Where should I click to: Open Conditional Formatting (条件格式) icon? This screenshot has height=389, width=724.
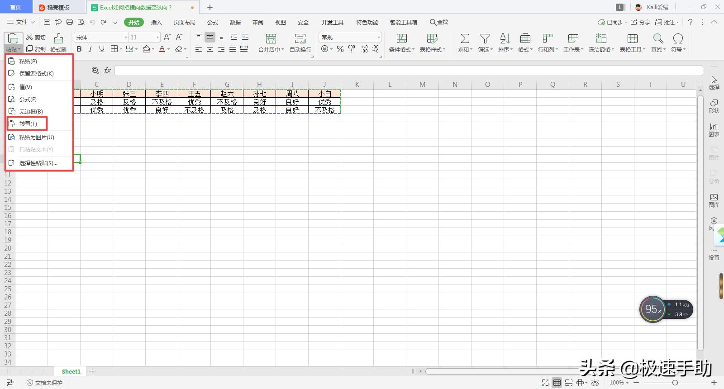[x=401, y=39]
